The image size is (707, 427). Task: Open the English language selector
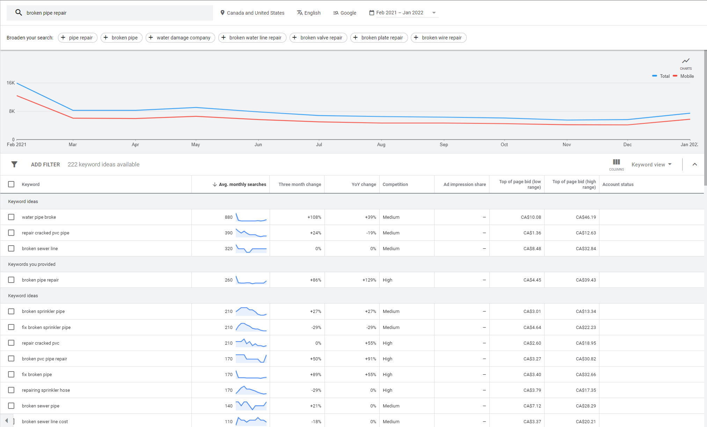[x=309, y=13]
